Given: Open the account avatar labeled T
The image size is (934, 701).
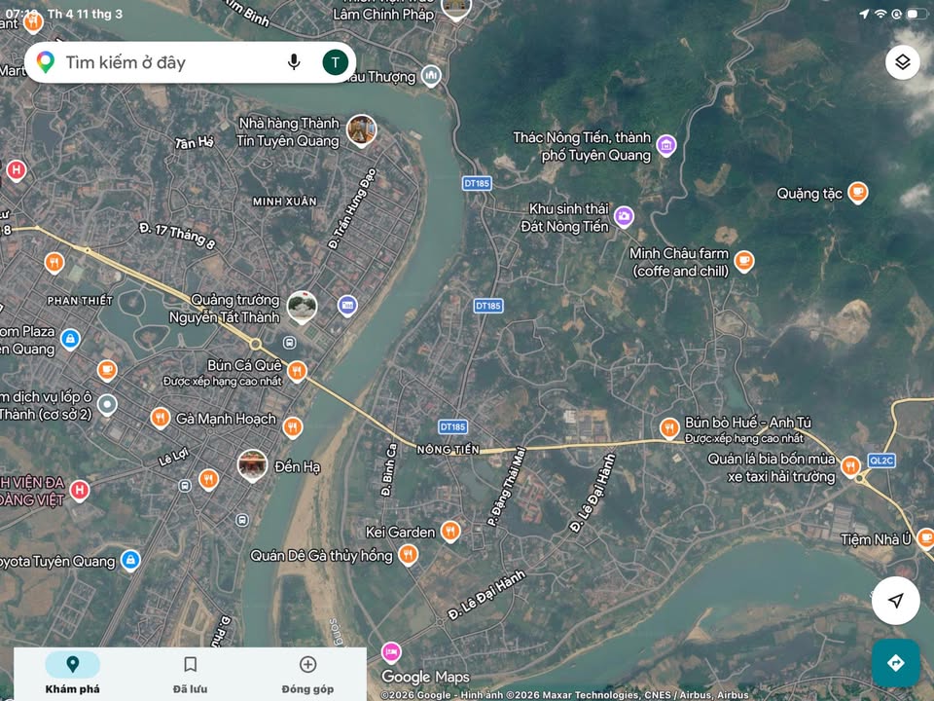Looking at the screenshot, I should [x=335, y=62].
